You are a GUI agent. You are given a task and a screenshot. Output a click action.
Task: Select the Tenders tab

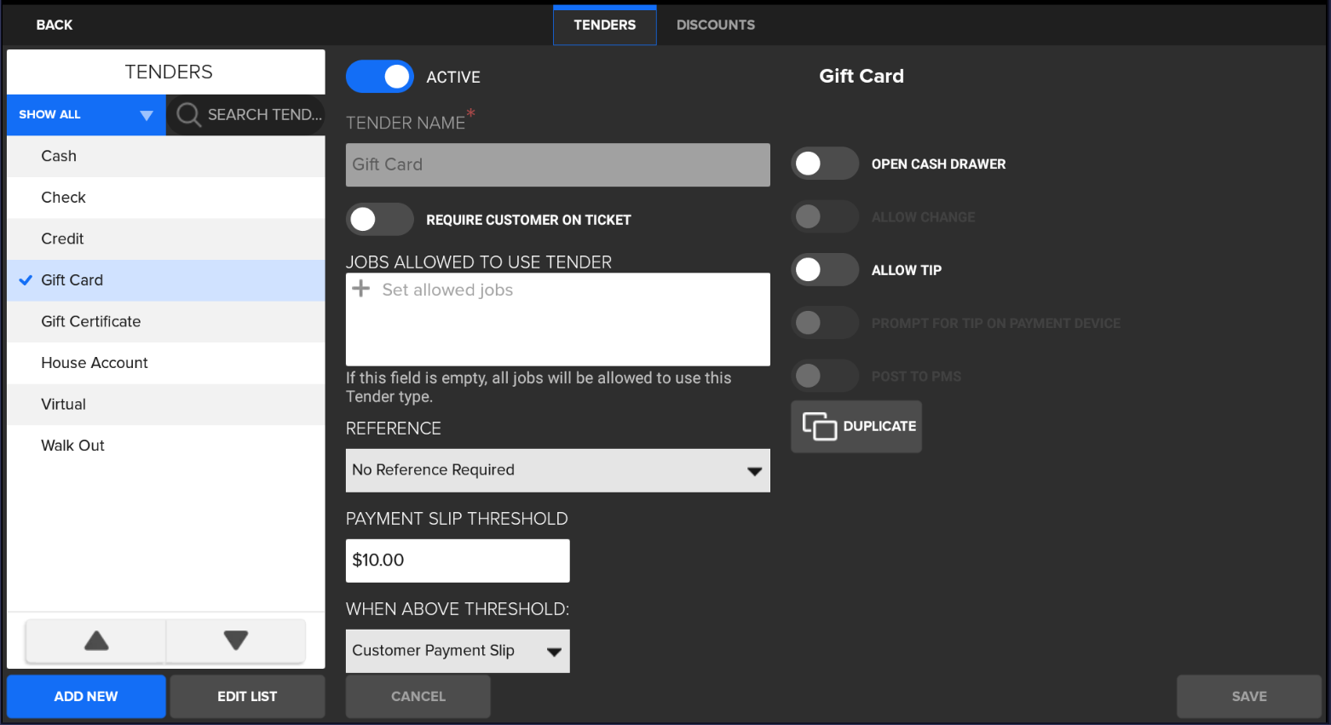coord(604,25)
